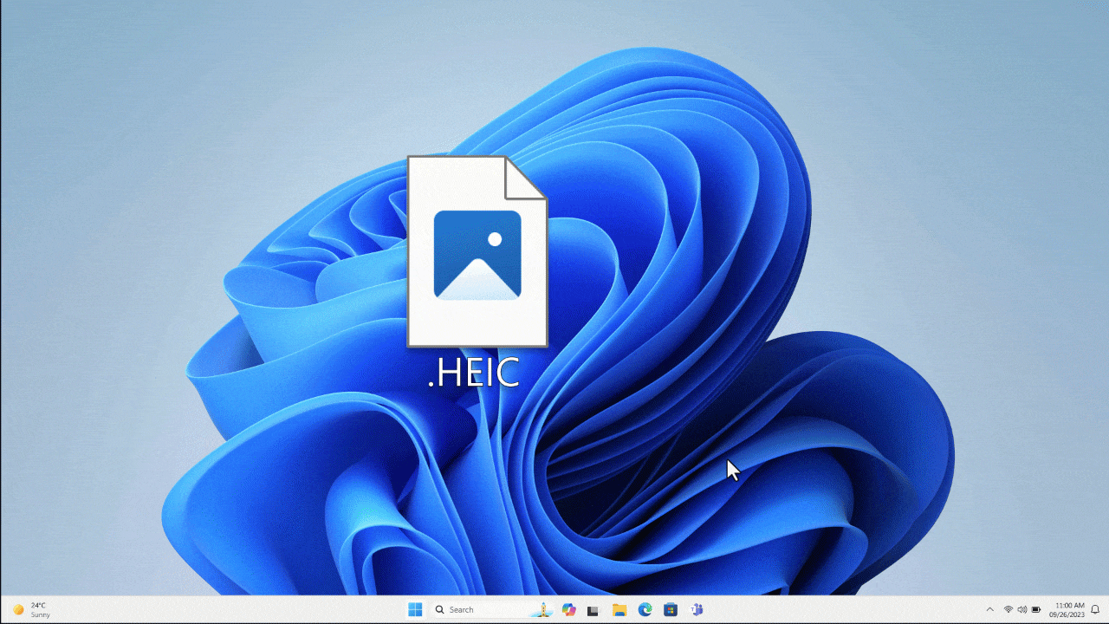Click the battery status icon
Screen dimensions: 1109x624
coord(1036,610)
